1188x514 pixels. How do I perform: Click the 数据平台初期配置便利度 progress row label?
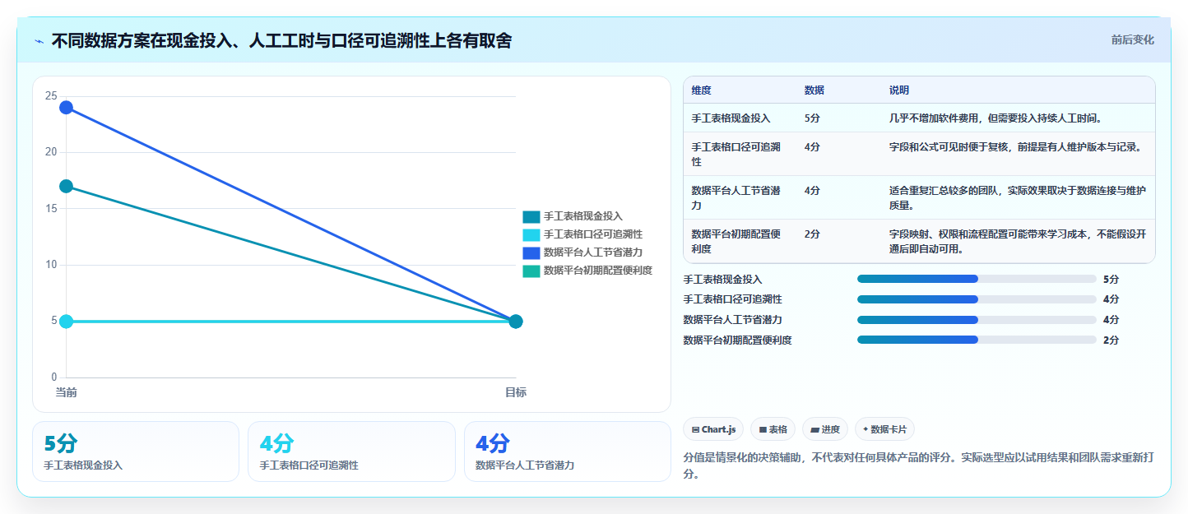pyautogui.click(x=737, y=340)
